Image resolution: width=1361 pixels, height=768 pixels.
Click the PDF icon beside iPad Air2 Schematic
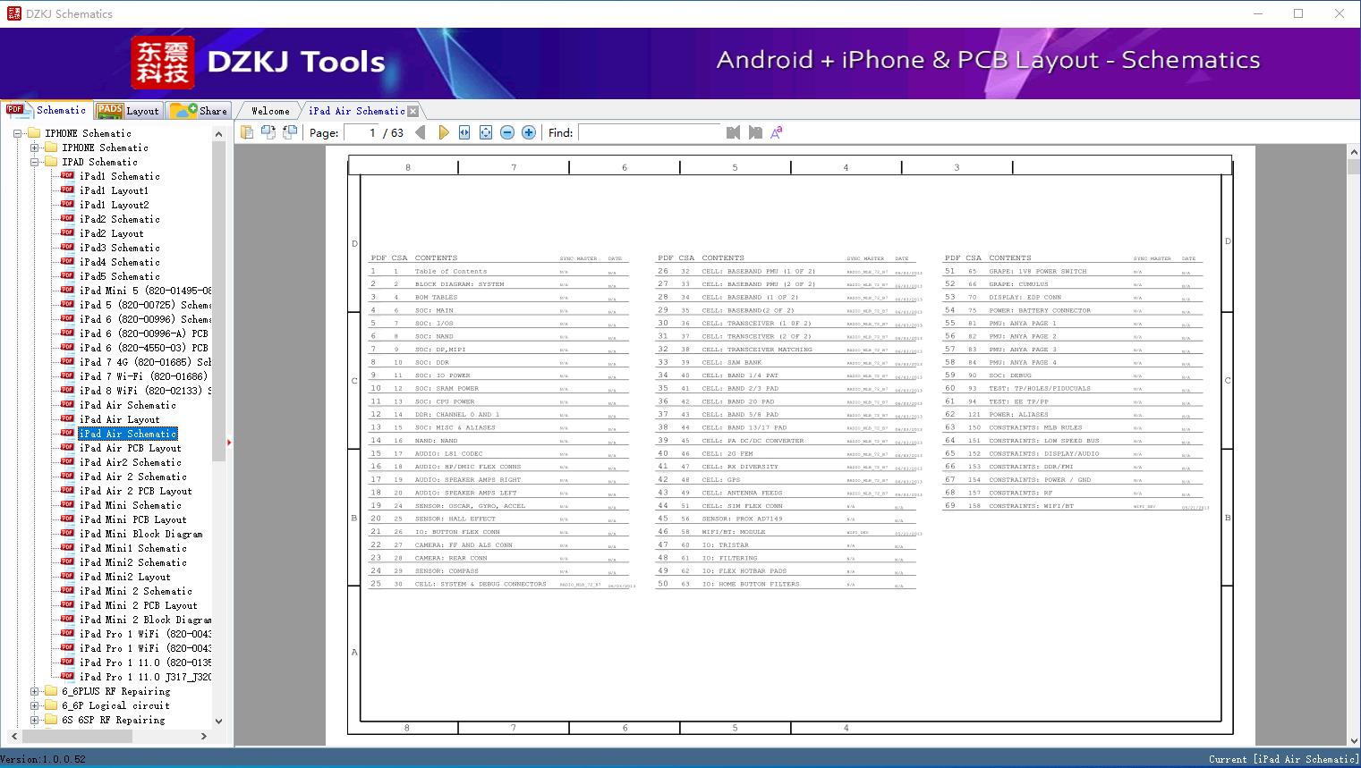[67, 462]
